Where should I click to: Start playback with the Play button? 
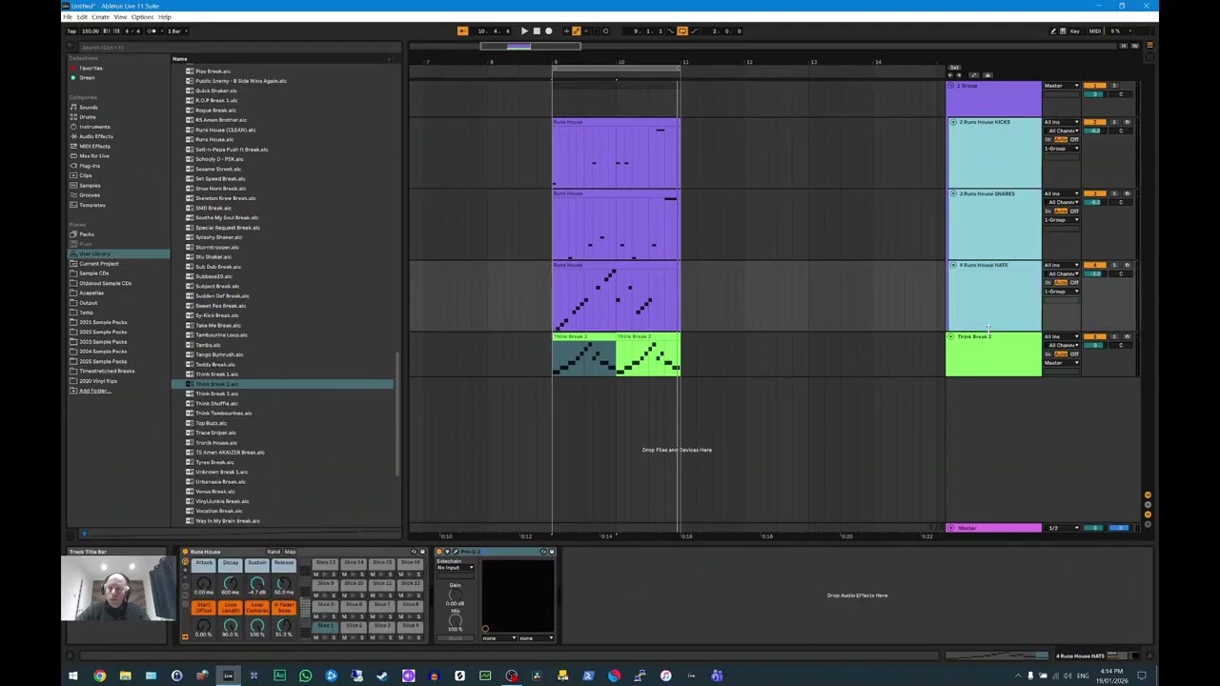pyautogui.click(x=524, y=30)
